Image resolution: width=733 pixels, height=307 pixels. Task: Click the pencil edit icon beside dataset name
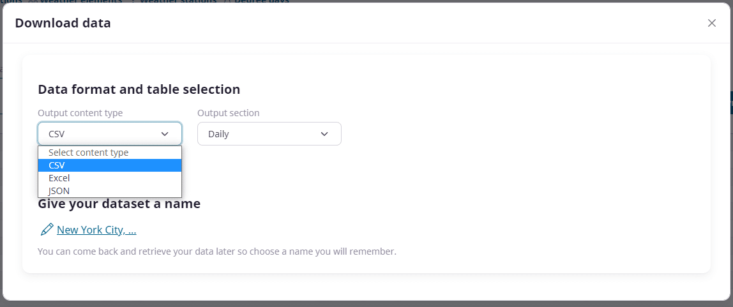pos(47,230)
